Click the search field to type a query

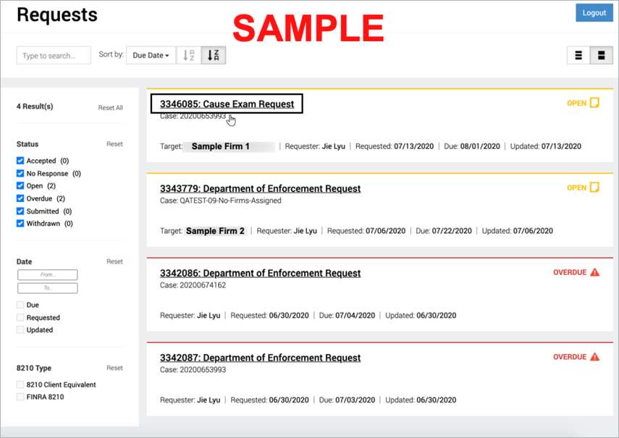[x=53, y=54]
